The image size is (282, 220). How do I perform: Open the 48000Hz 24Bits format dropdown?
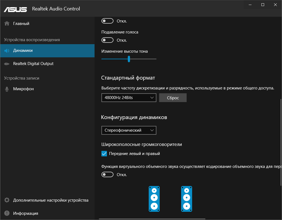129,98
